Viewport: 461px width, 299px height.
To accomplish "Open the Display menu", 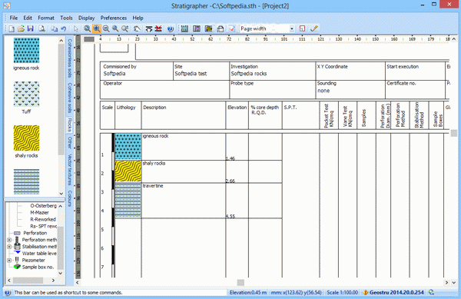I will coord(86,18).
